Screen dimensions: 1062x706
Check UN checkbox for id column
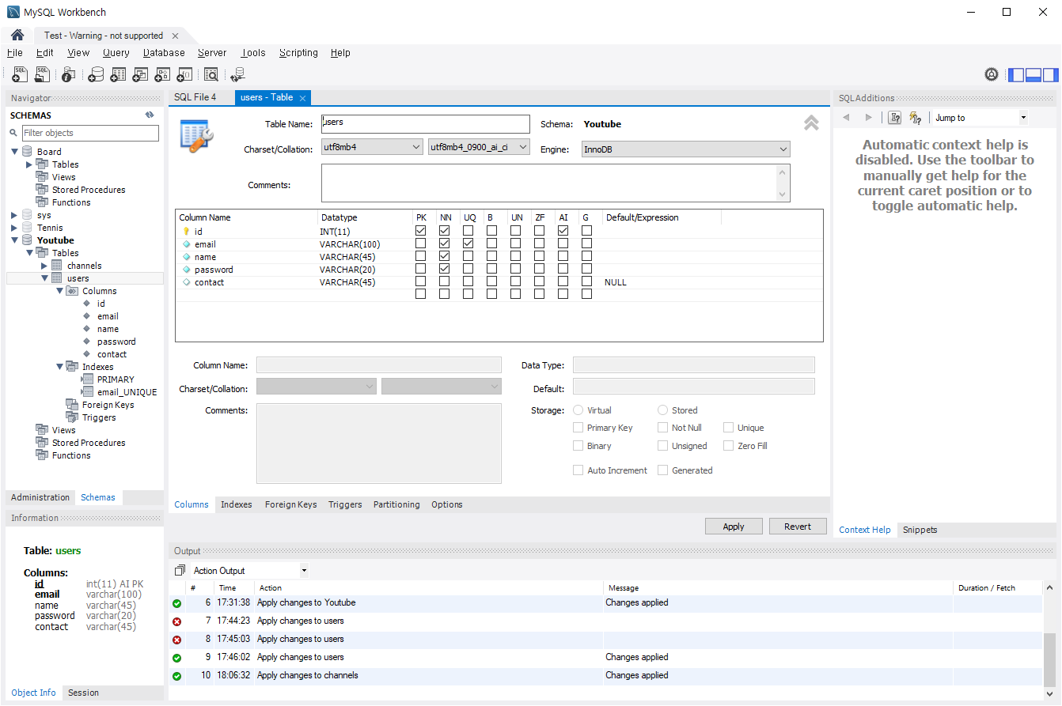515,231
